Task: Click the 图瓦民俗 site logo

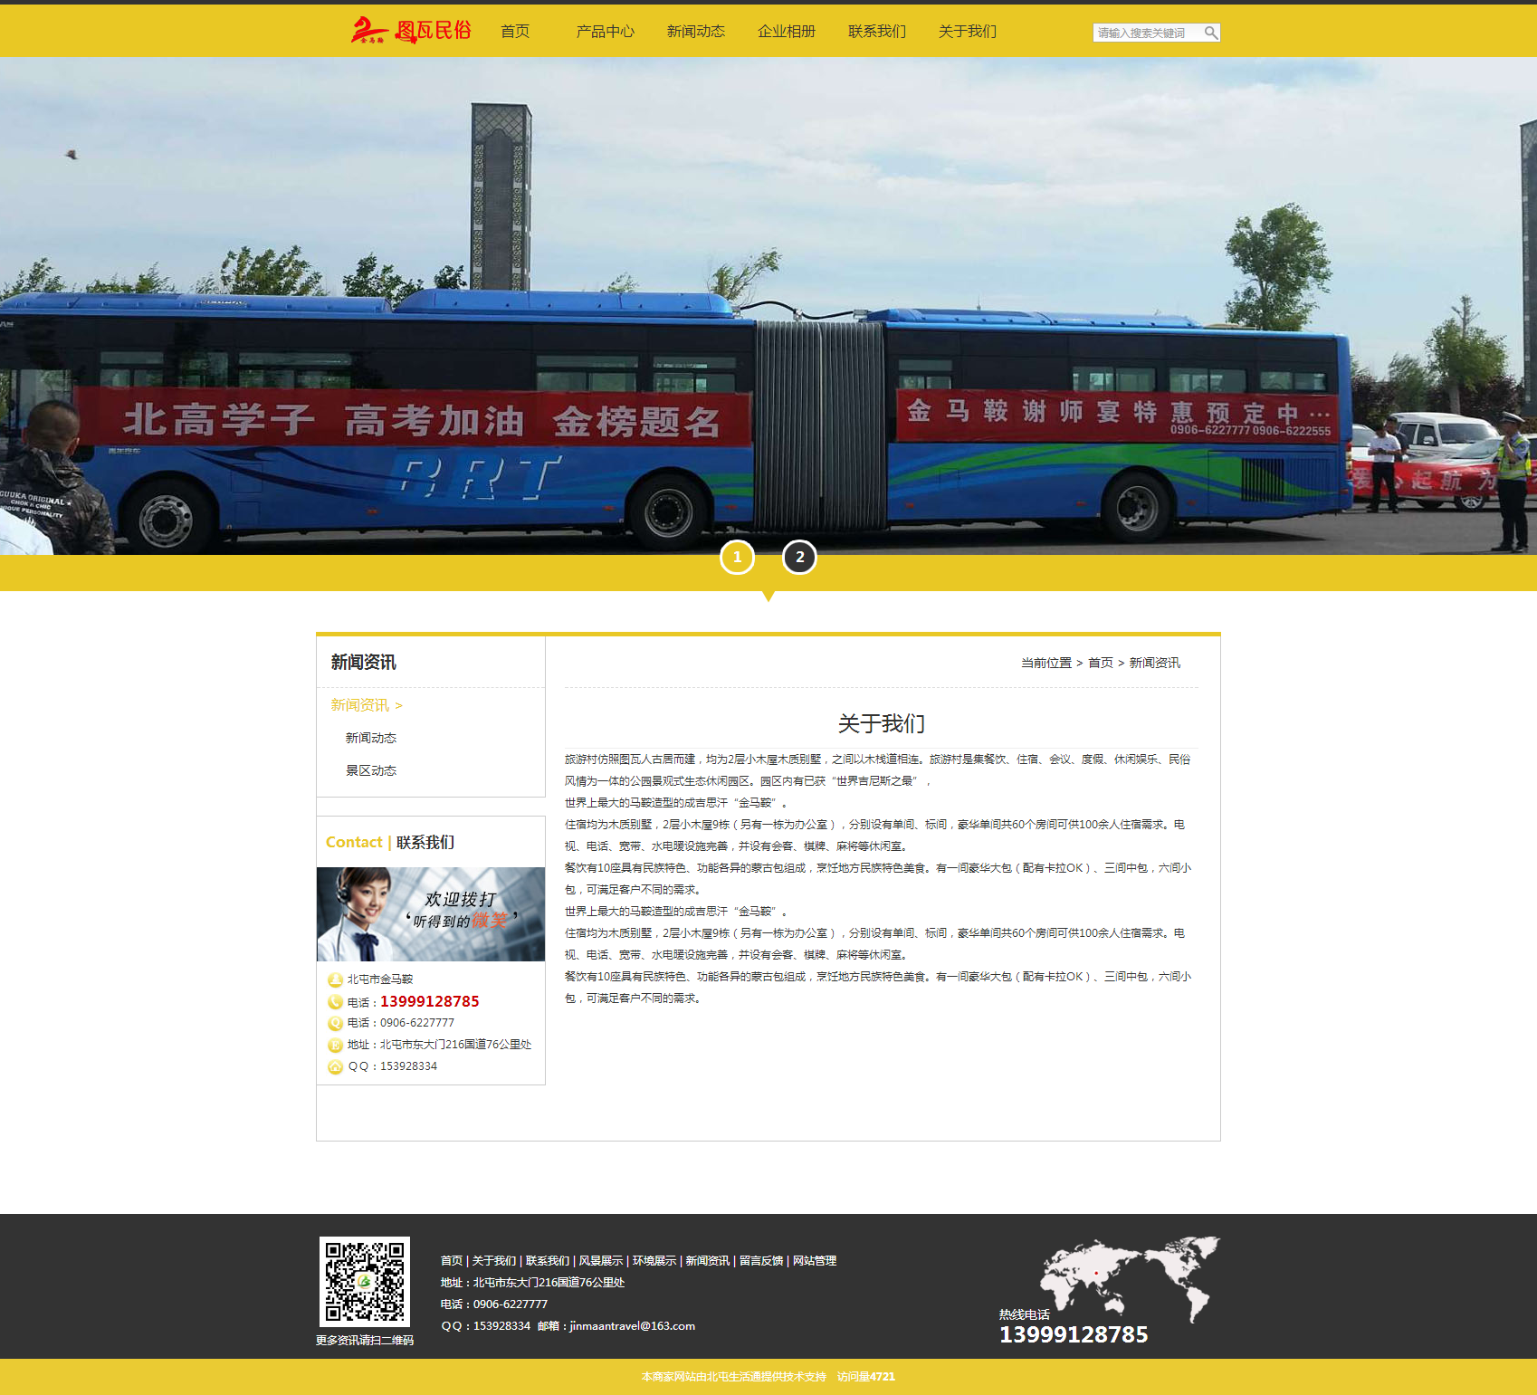Action: coord(412,31)
